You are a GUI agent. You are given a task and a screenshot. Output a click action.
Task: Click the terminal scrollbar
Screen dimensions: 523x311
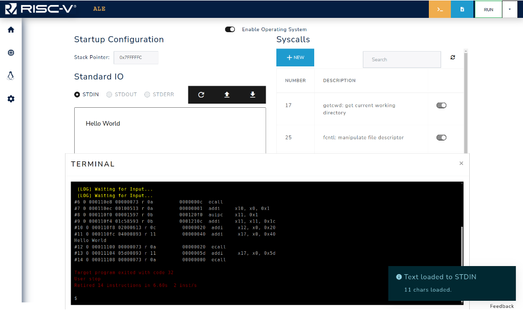462,247
